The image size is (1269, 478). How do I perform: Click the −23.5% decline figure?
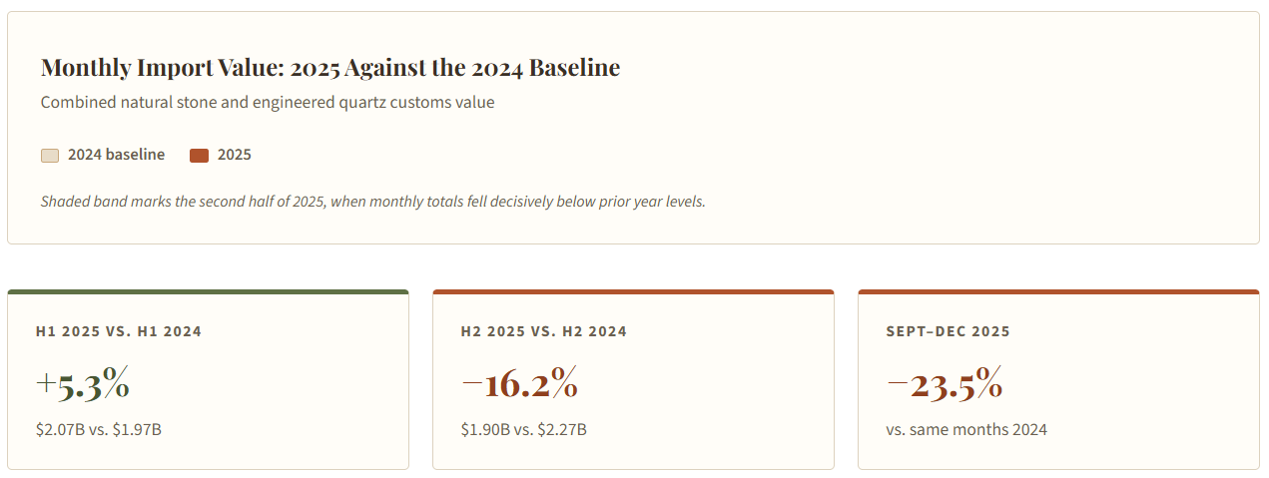945,384
